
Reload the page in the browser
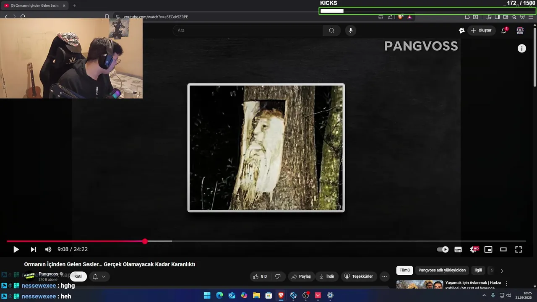tap(23, 17)
